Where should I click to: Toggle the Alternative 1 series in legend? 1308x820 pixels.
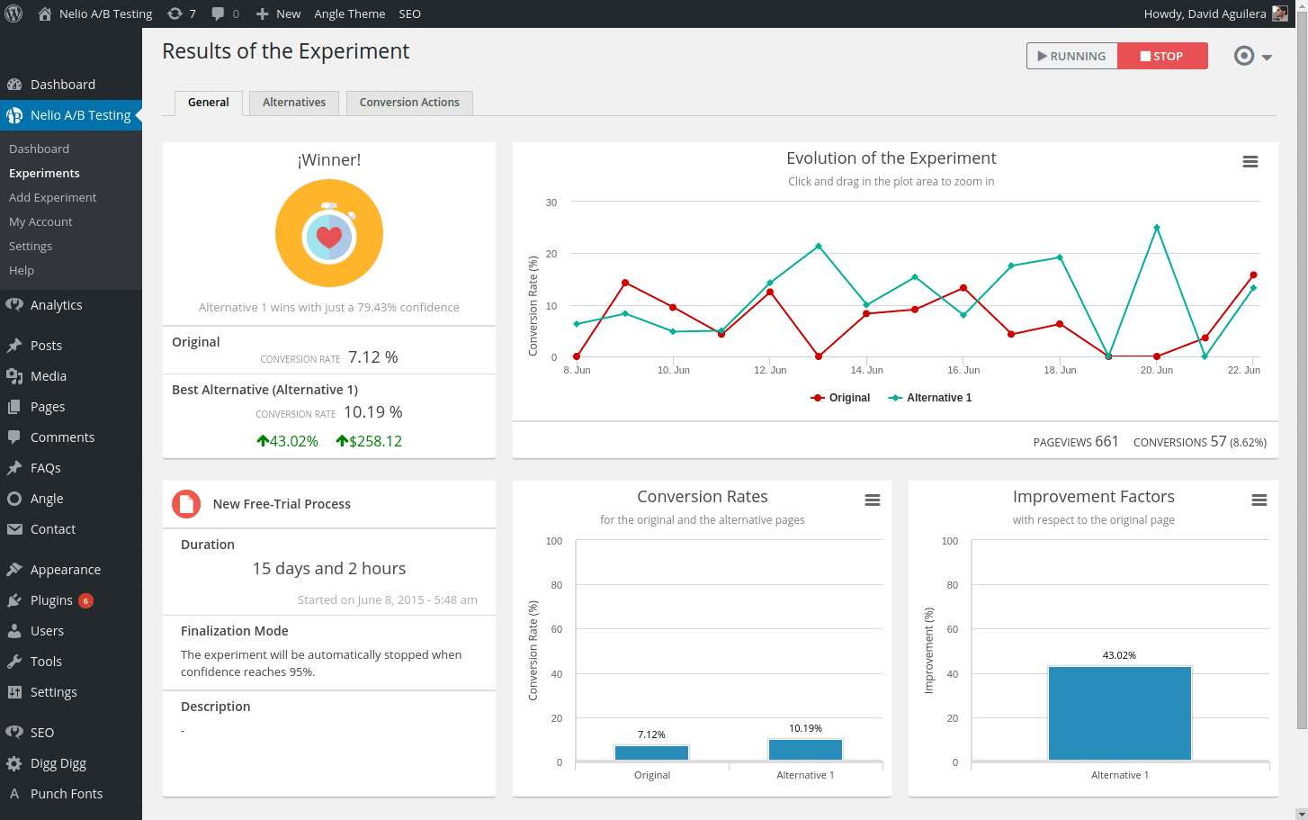pos(930,398)
